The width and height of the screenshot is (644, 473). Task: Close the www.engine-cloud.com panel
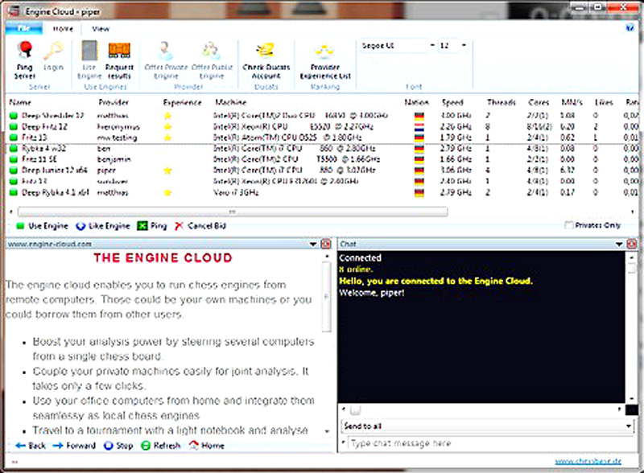[326, 245]
